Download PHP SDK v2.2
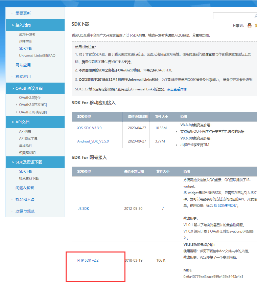 click(88, 260)
